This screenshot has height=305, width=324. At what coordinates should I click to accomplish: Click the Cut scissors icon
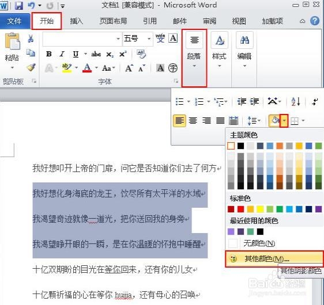pyautogui.click(x=31, y=39)
